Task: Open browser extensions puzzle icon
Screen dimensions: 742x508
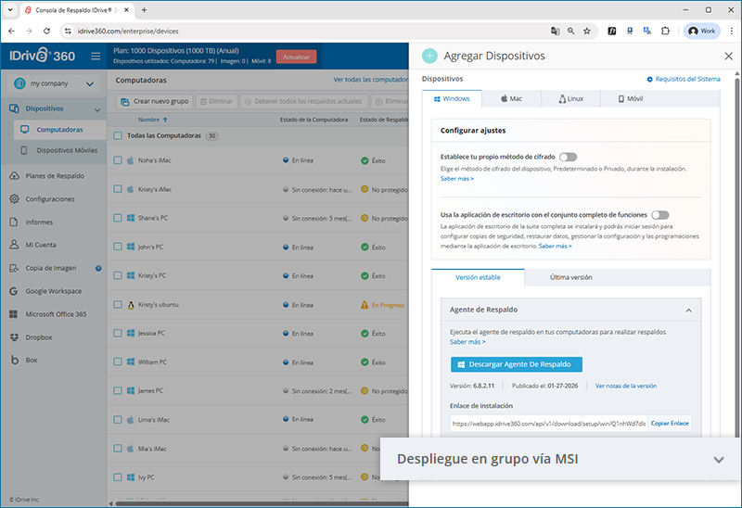Action: coord(665,32)
